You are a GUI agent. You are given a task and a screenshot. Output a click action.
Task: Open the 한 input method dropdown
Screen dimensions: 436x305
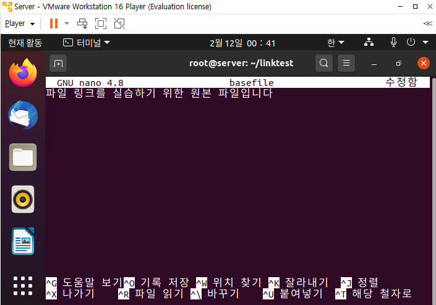[336, 43]
